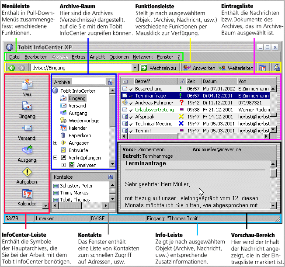The width and height of the screenshot is (285, 267).
Task: Open Ausgang from the InfoCenter sidebar
Action: click(27, 149)
